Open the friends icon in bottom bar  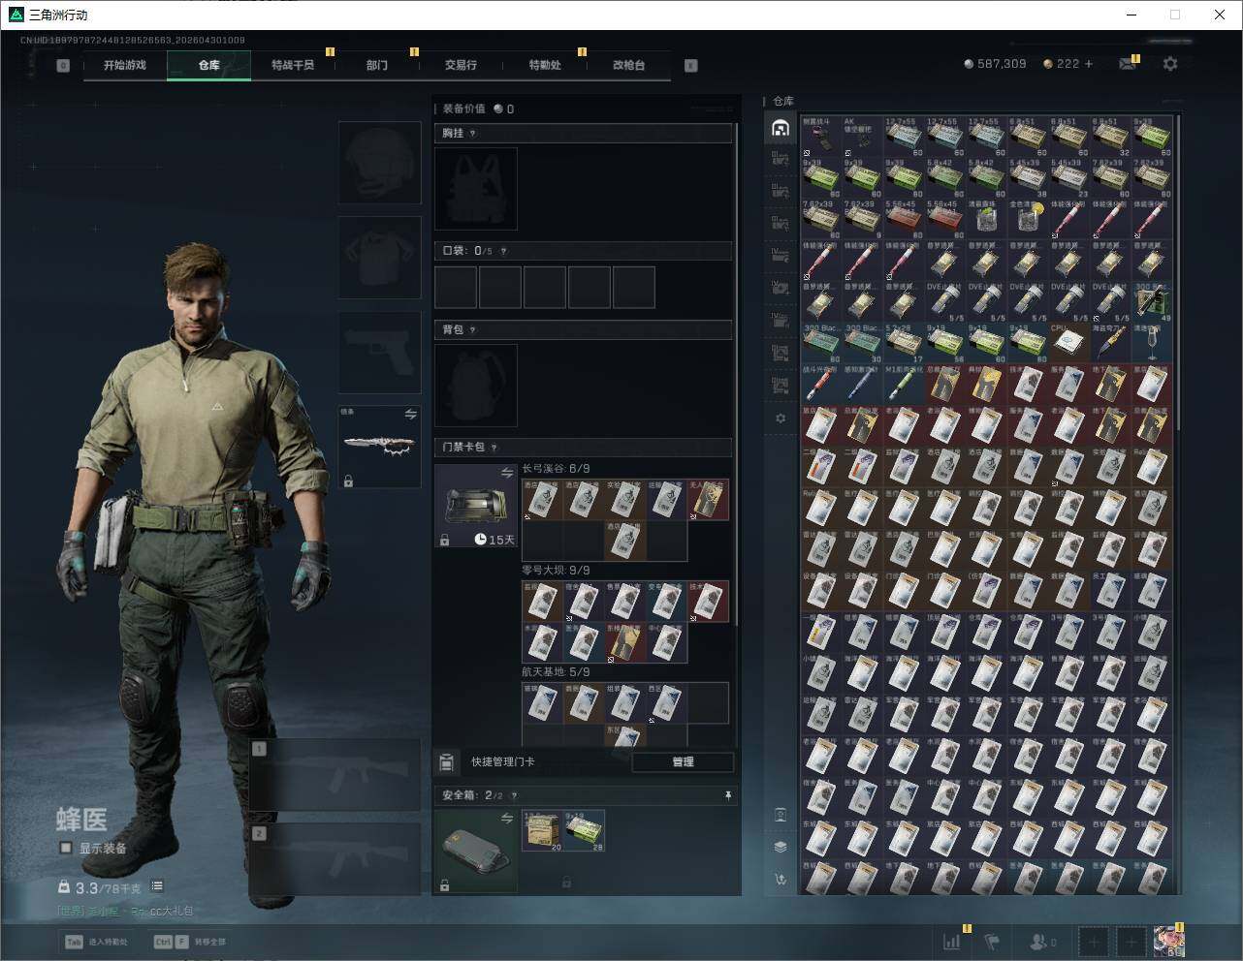point(1043,941)
